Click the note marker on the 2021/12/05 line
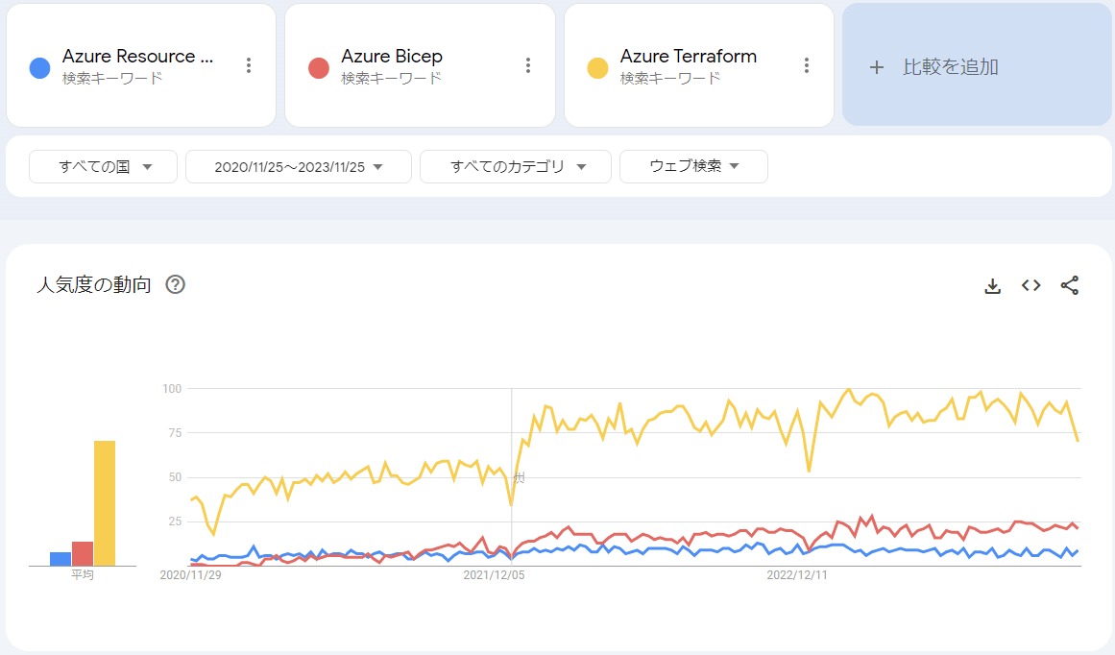This screenshot has height=655, width=1115. pyautogui.click(x=520, y=477)
